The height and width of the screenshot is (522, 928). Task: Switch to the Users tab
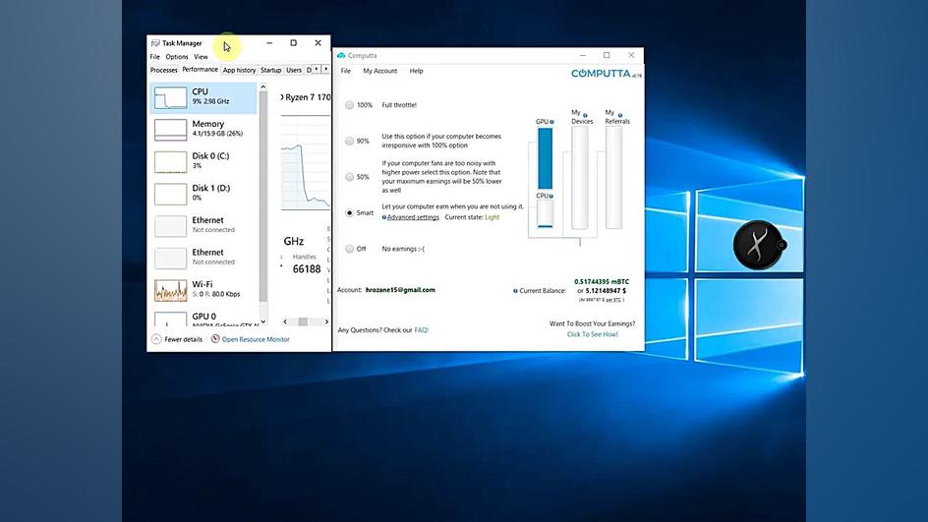click(294, 70)
